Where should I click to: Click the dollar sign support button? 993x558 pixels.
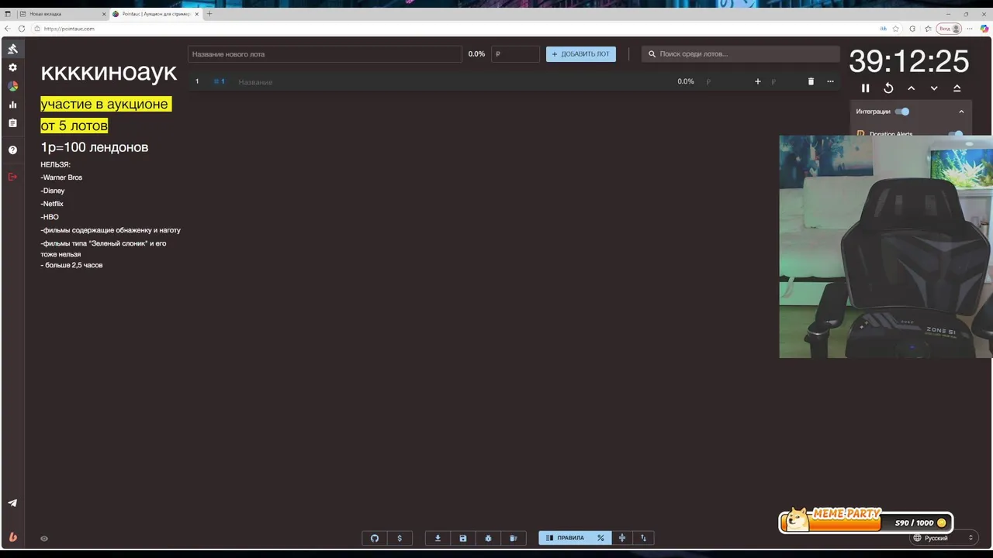(x=400, y=538)
